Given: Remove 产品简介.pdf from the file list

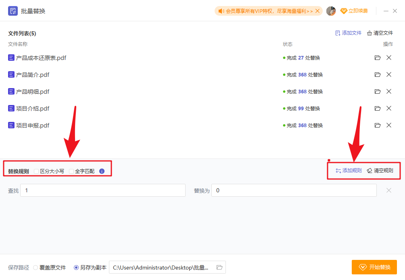Looking at the screenshot, I should (388, 74).
